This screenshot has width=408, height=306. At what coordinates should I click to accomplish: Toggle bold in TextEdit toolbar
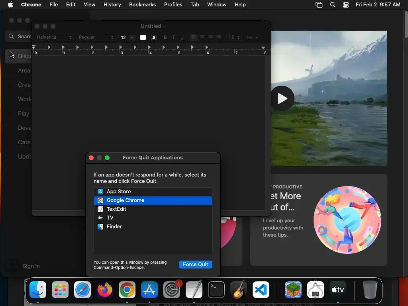pos(165,37)
